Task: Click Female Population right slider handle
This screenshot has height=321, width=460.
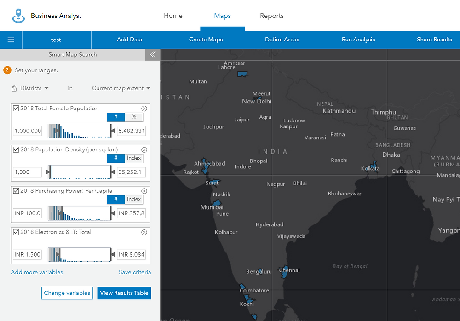Action: [x=113, y=131]
